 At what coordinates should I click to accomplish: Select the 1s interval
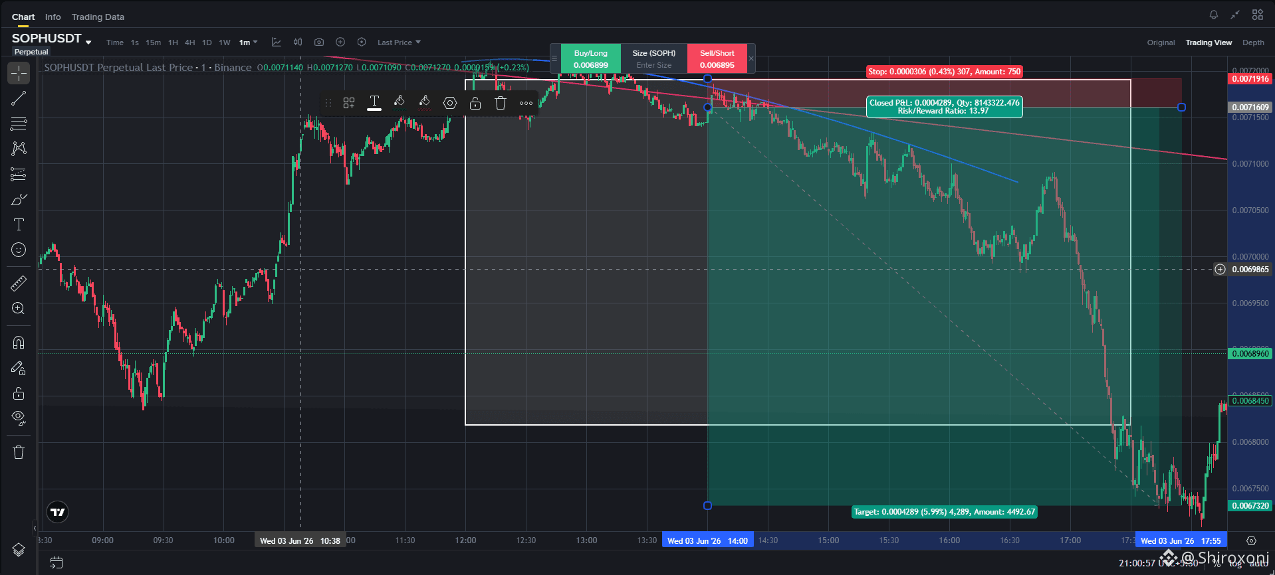pos(134,42)
